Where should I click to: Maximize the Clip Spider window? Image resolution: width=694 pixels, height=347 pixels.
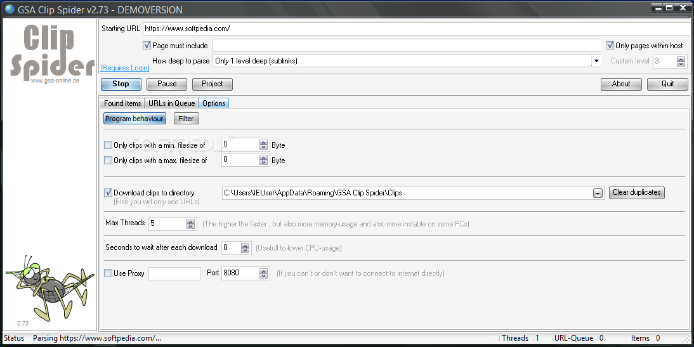tap(669, 7)
